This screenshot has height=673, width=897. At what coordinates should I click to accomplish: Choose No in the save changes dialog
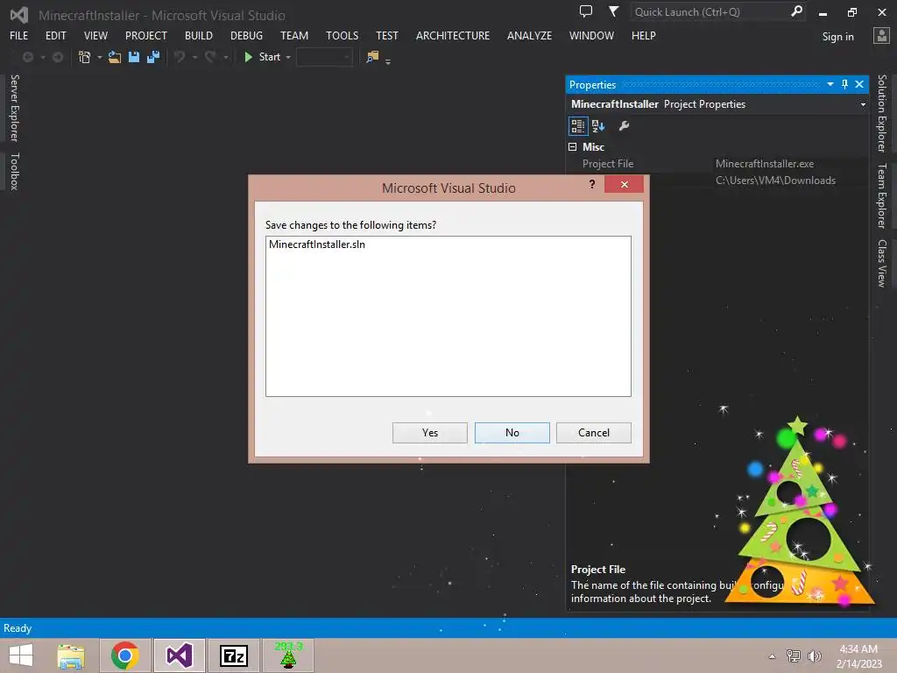click(512, 433)
